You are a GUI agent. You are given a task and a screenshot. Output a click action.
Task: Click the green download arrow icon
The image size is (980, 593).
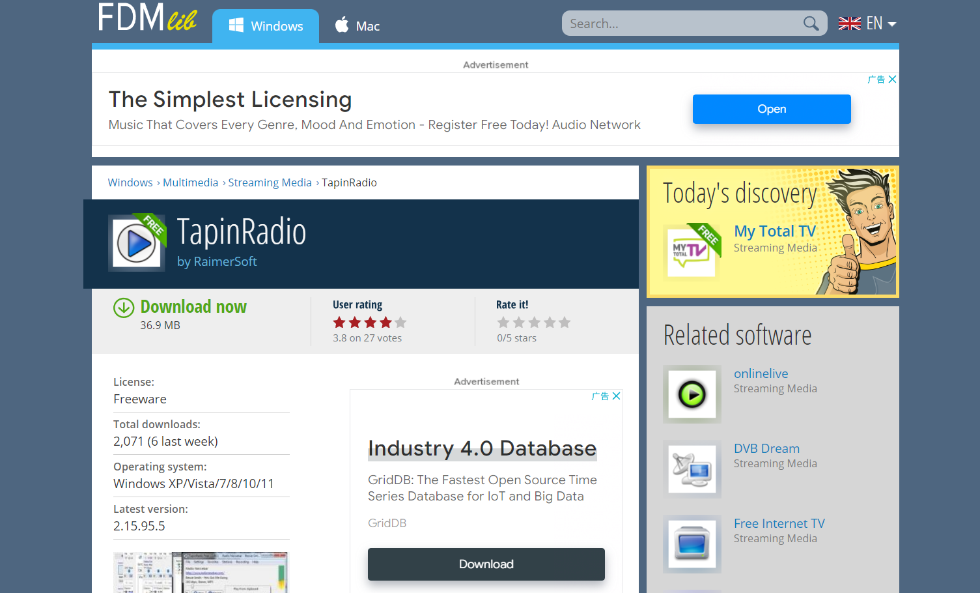(124, 308)
